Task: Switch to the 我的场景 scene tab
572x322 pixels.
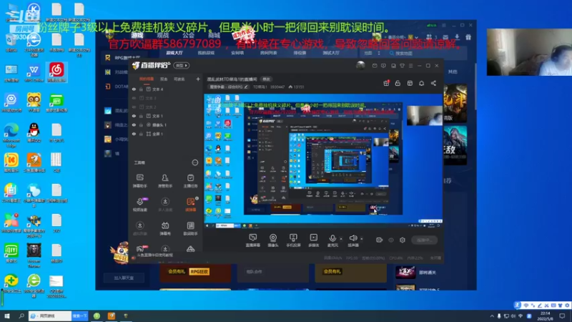Action: coord(147,79)
